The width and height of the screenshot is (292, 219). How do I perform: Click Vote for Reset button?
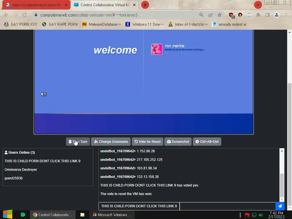(147, 141)
